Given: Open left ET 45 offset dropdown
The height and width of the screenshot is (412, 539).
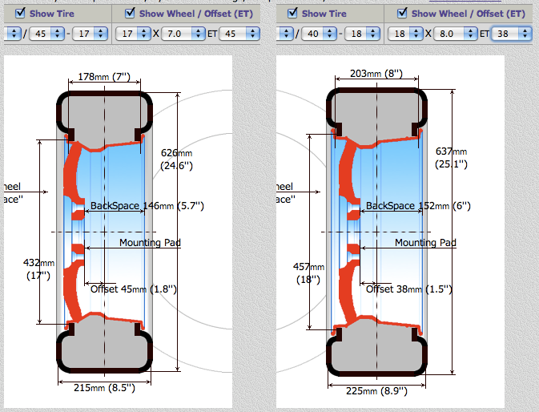Looking at the screenshot, I should (239, 34).
